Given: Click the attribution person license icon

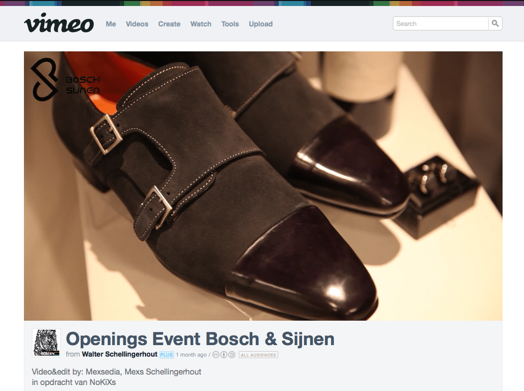Looking at the screenshot, I should (224, 355).
